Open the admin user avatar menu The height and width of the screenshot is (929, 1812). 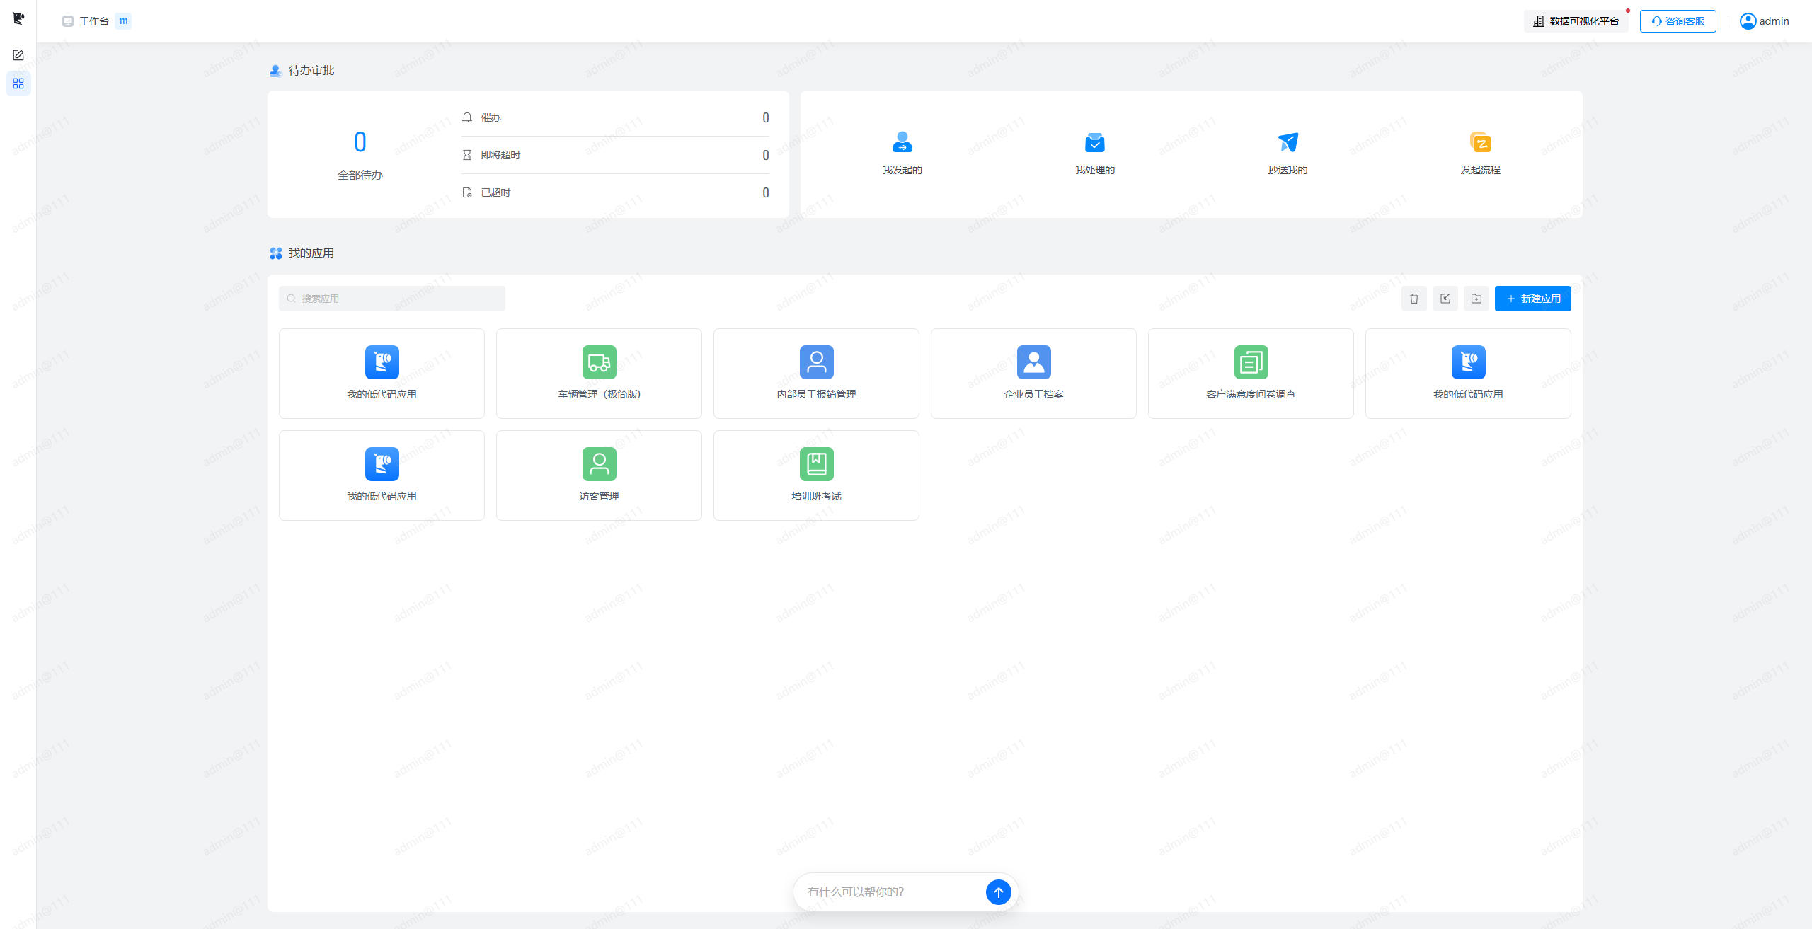point(1748,21)
